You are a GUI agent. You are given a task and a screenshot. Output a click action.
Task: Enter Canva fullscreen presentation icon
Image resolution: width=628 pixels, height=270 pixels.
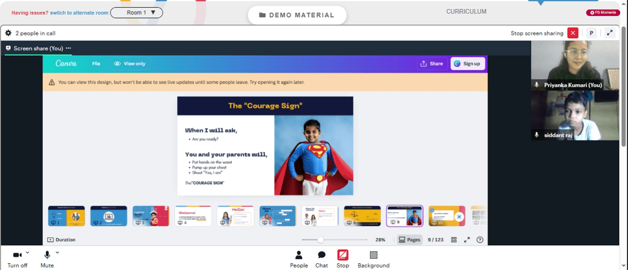467,240
